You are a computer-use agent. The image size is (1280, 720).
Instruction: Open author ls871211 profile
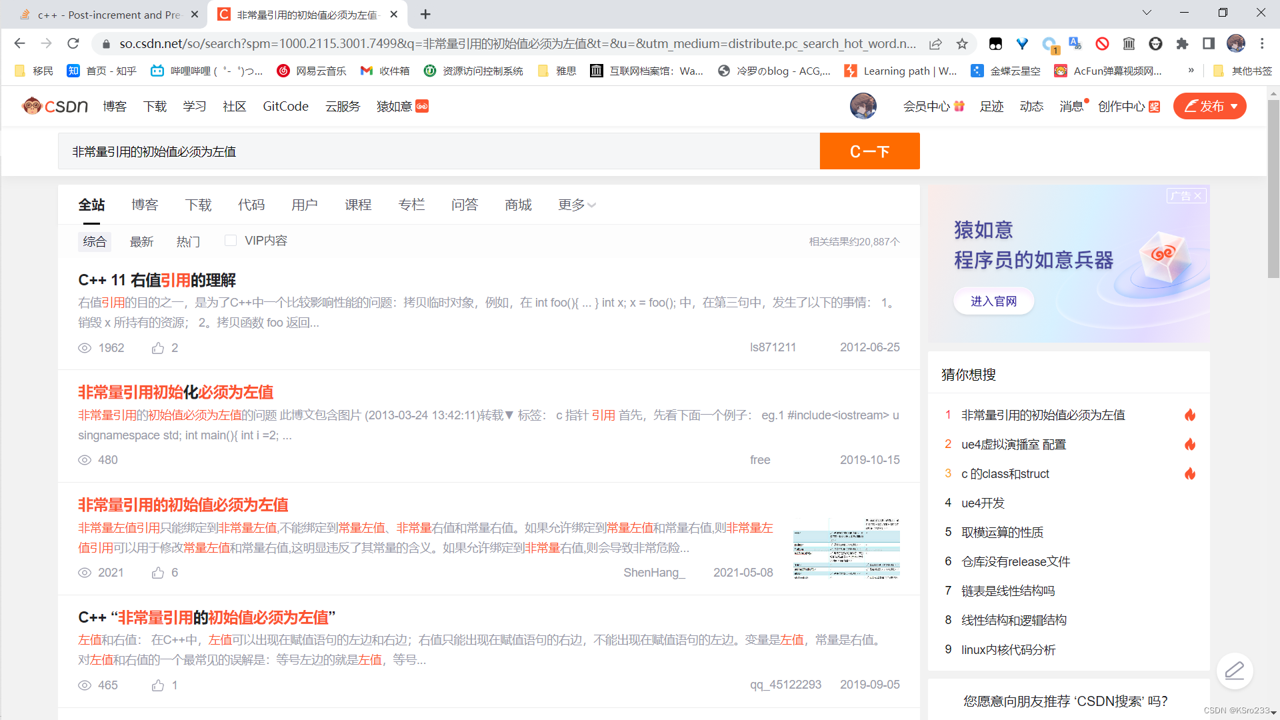[x=773, y=347]
